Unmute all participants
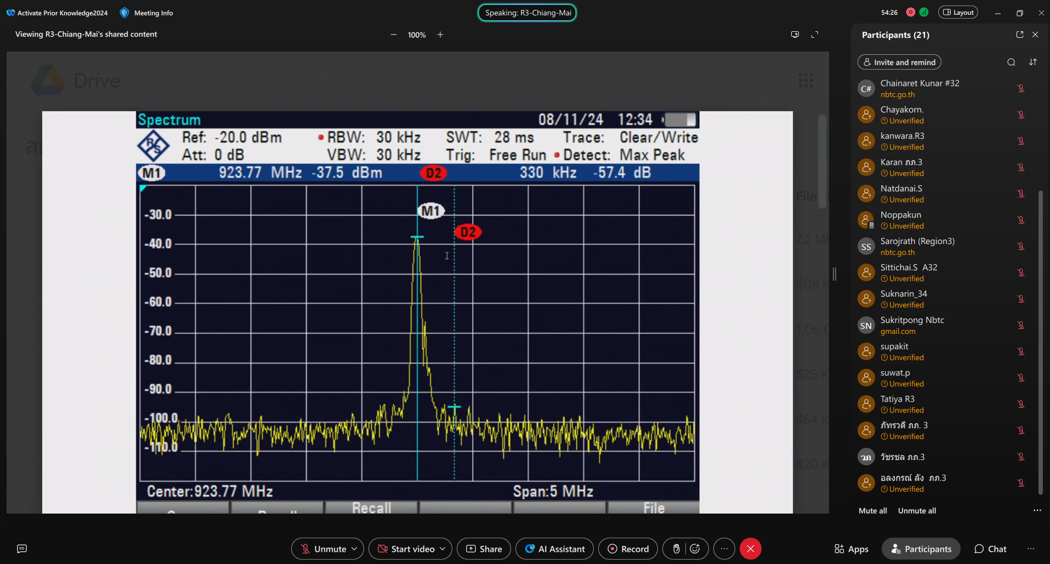This screenshot has width=1050, height=564. (917, 510)
